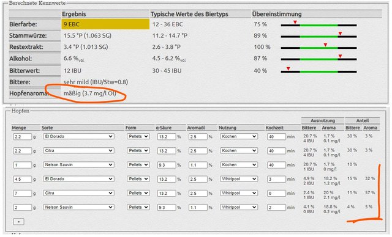Viewport: 392px width, 237px height.
Task: Click the Menge field showing 4.5 g
Action: [x=23, y=179]
